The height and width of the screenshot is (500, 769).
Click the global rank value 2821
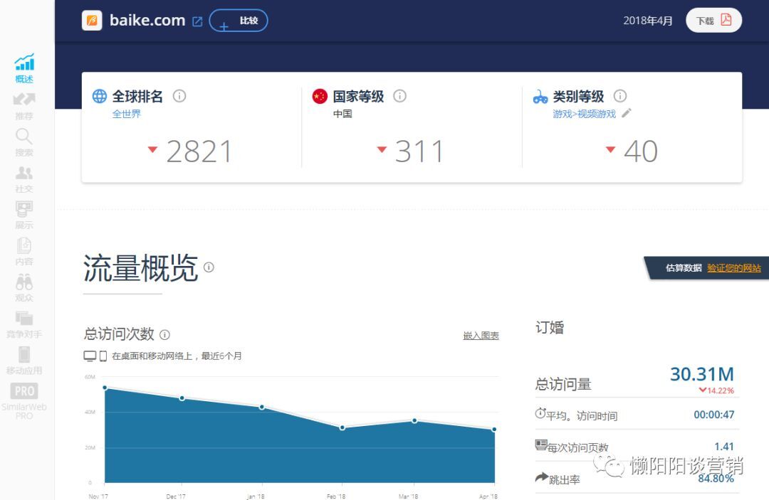(x=199, y=151)
